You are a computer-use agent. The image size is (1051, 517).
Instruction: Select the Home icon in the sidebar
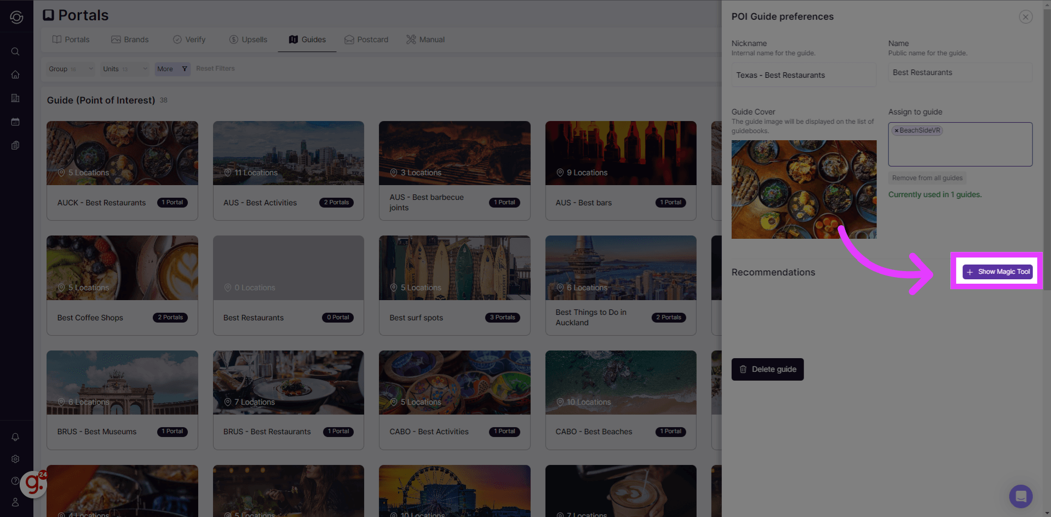coord(15,74)
